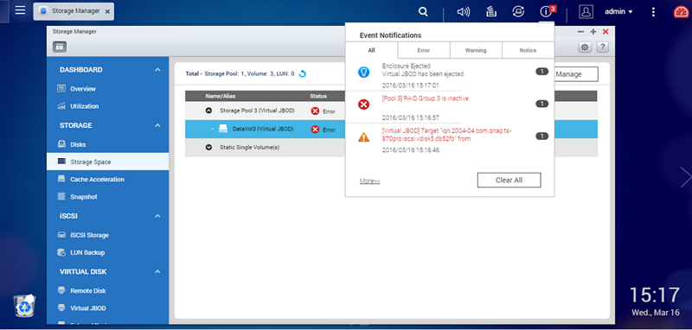Open the dashboard gauge icon

(681, 12)
